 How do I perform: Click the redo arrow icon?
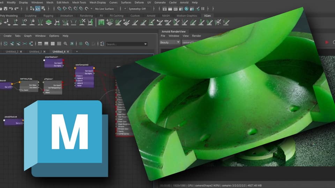point(16,9)
